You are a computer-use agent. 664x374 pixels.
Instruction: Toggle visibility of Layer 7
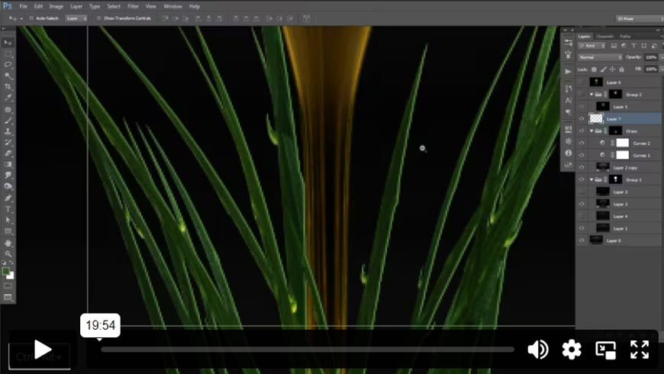coord(582,119)
